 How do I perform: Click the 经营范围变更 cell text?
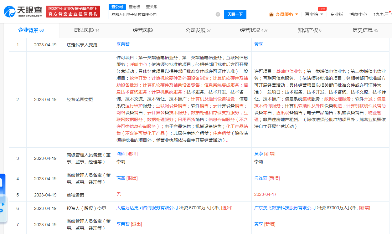pyautogui.click(x=80, y=99)
